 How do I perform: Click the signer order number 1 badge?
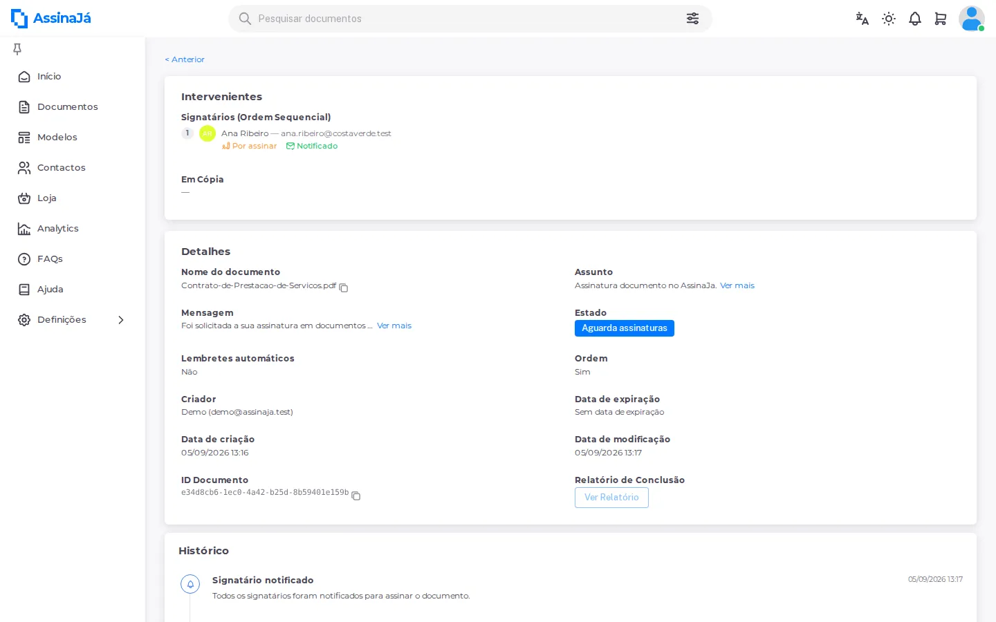(187, 133)
